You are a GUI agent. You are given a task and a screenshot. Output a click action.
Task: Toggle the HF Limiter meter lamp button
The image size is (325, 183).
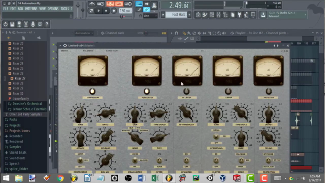coord(186,91)
